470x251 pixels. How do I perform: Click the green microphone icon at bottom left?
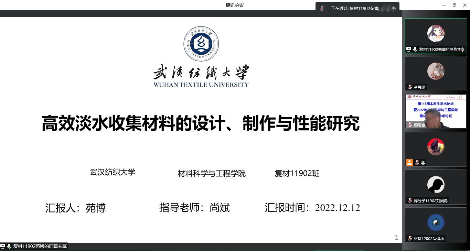pos(10,246)
